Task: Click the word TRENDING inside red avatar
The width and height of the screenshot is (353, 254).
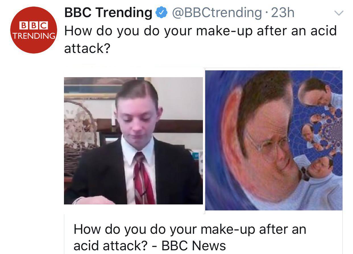Action: pyautogui.click(x=34, y=36)
